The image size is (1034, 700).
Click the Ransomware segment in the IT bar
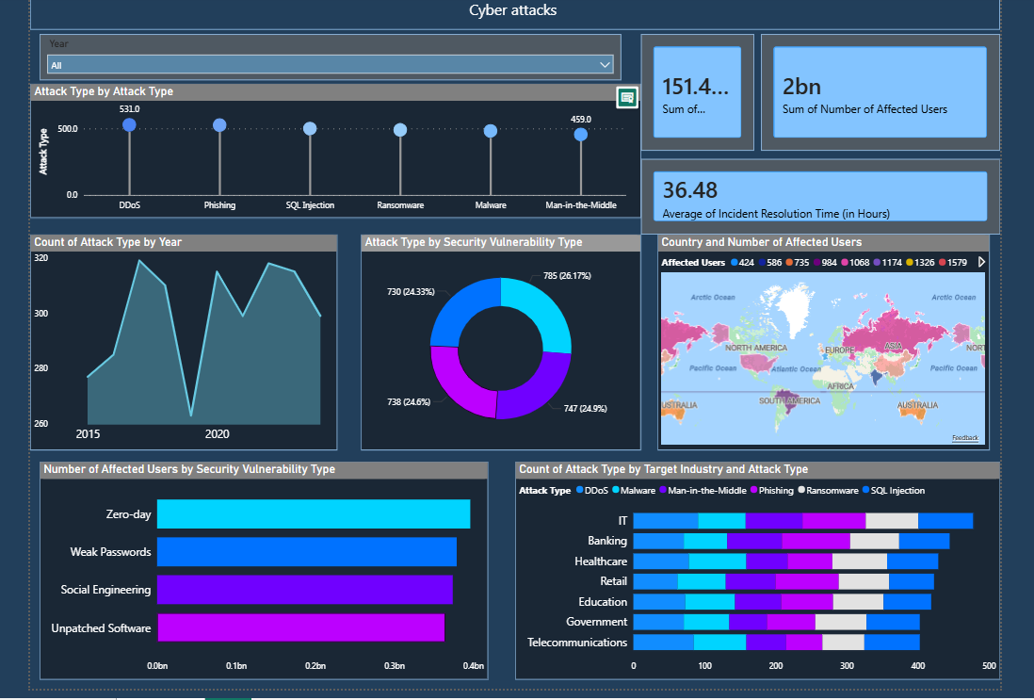tap(891, 521)
